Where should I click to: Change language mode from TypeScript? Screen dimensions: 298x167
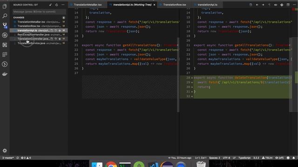[x=244, y=158]
